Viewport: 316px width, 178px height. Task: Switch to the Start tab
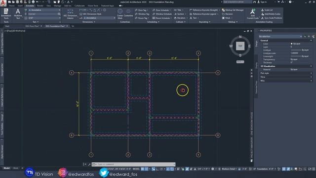(x=7, y=26)
